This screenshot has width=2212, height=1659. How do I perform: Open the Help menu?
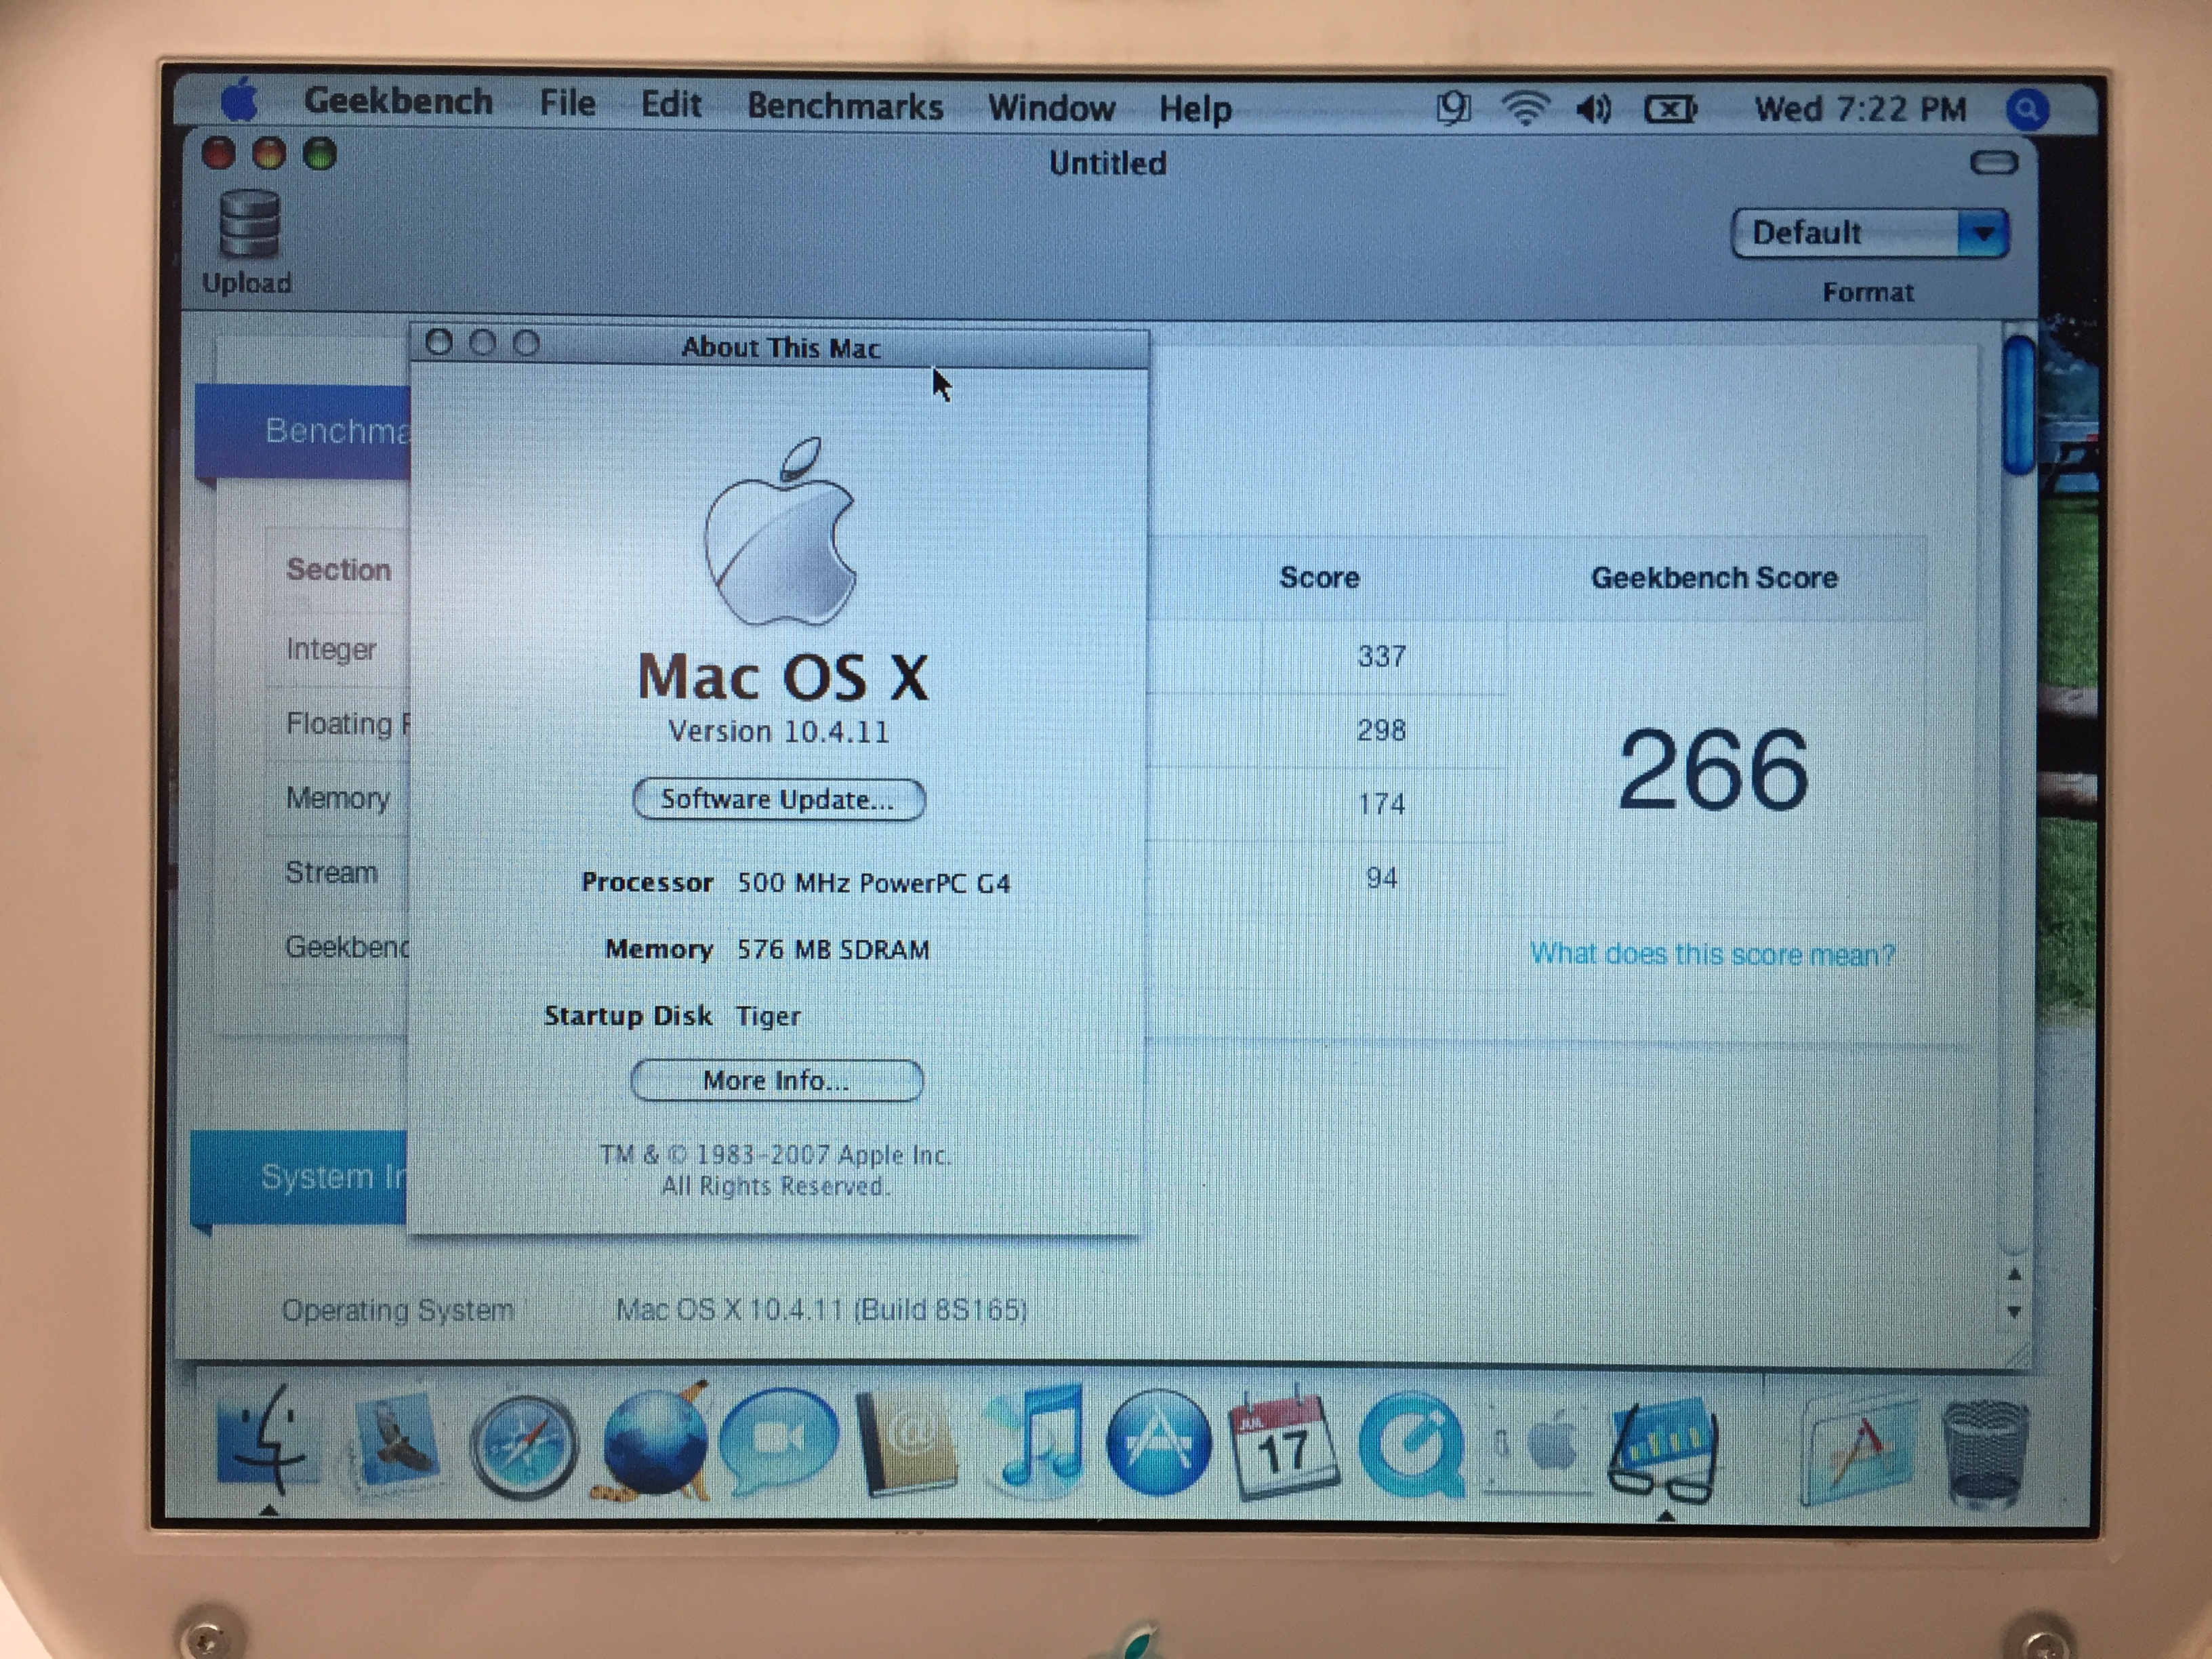(x=1195, y=108)
